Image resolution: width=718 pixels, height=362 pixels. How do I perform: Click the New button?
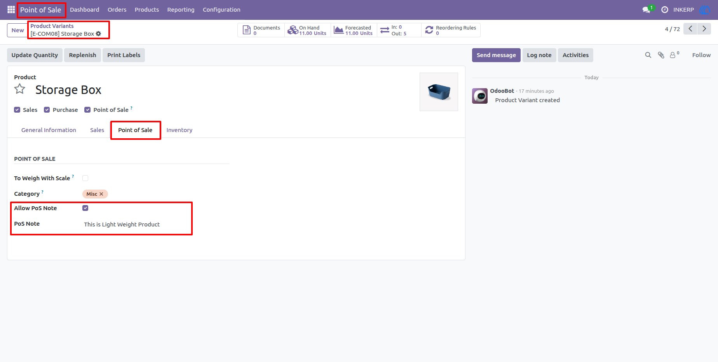(17, 30)
